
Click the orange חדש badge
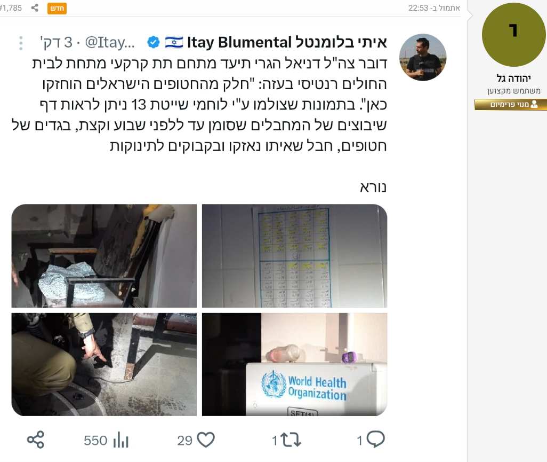coord(57,9)
